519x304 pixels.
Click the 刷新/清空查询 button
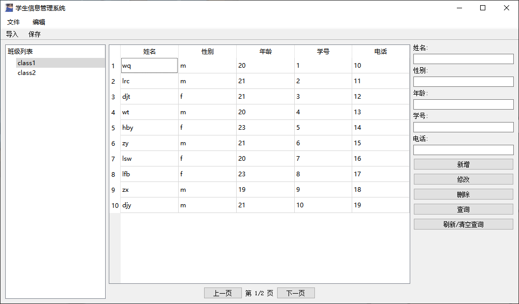464,224
